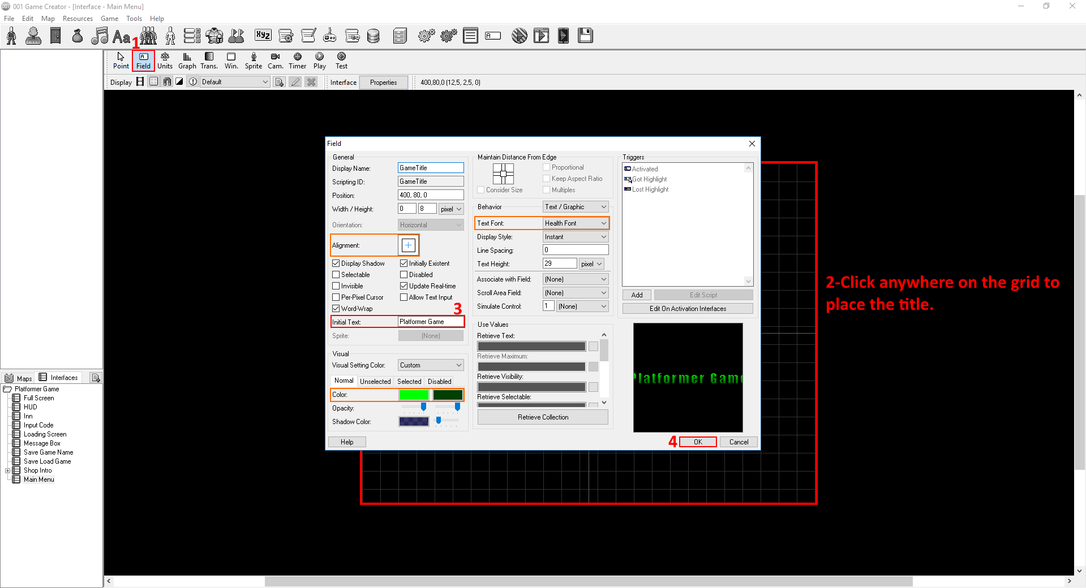Uncheck Update Real-time checkbox
The image size is (1086, 588).
(404, 286)
